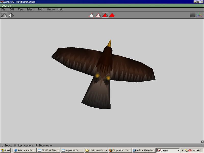The height and width of the screenshot is (153, 204).
Task: Expand hidden system tray icons chevron
Action: 183,150
